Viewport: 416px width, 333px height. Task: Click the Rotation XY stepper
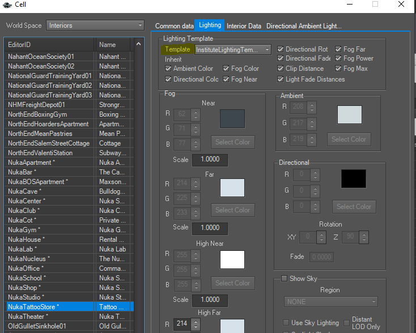(x=321, y=237)
